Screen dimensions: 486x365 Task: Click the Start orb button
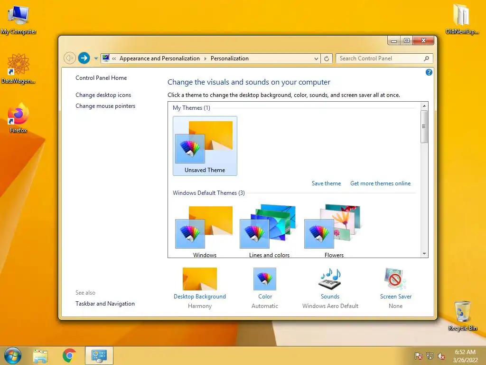tap(13, 355)
